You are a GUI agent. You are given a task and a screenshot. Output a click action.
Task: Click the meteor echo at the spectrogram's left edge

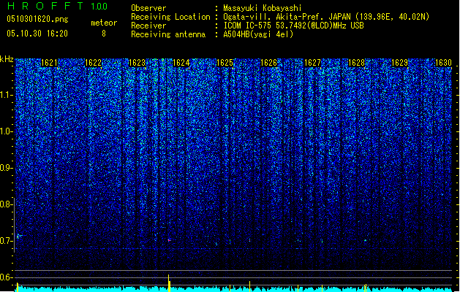click(19, 236)
